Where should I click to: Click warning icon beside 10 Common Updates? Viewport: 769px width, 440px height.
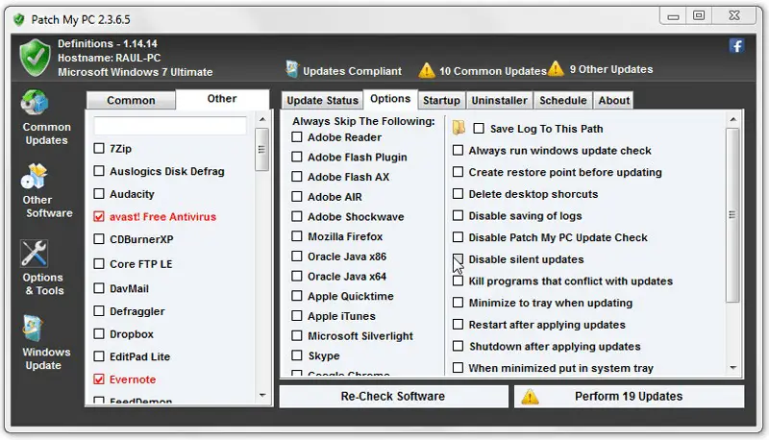click(x=427, y=70)
